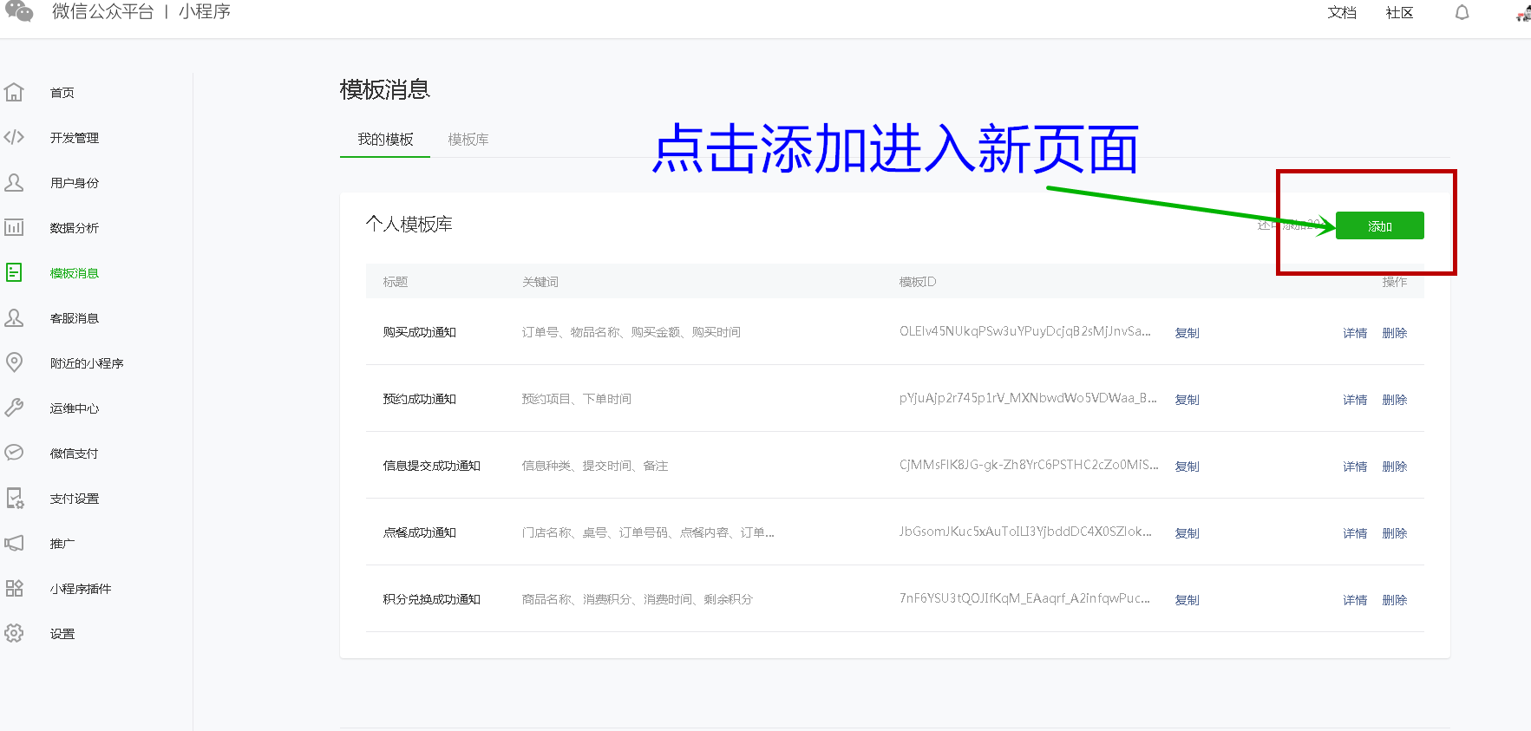Click the 推广 megaphone icon
The width and height of the screenshot is (1531, 731).
14,543
